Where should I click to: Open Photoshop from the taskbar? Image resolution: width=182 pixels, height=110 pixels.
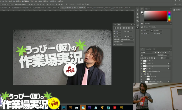pyautogui.click(x=64, y=108)
